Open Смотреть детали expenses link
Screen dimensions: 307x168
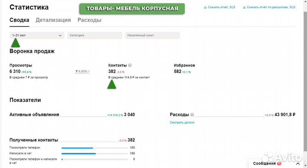182,122
